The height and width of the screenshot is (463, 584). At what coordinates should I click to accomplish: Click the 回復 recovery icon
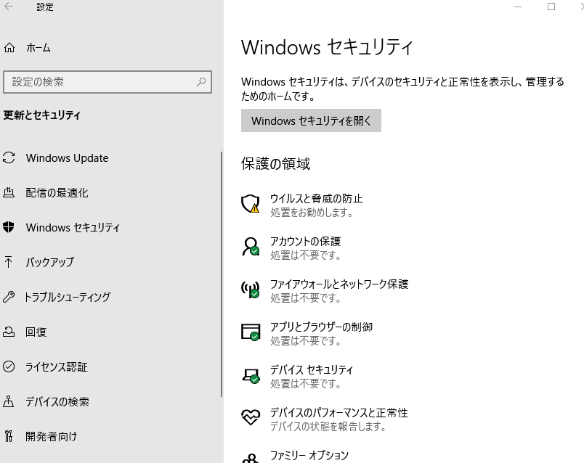pos(9,332)
